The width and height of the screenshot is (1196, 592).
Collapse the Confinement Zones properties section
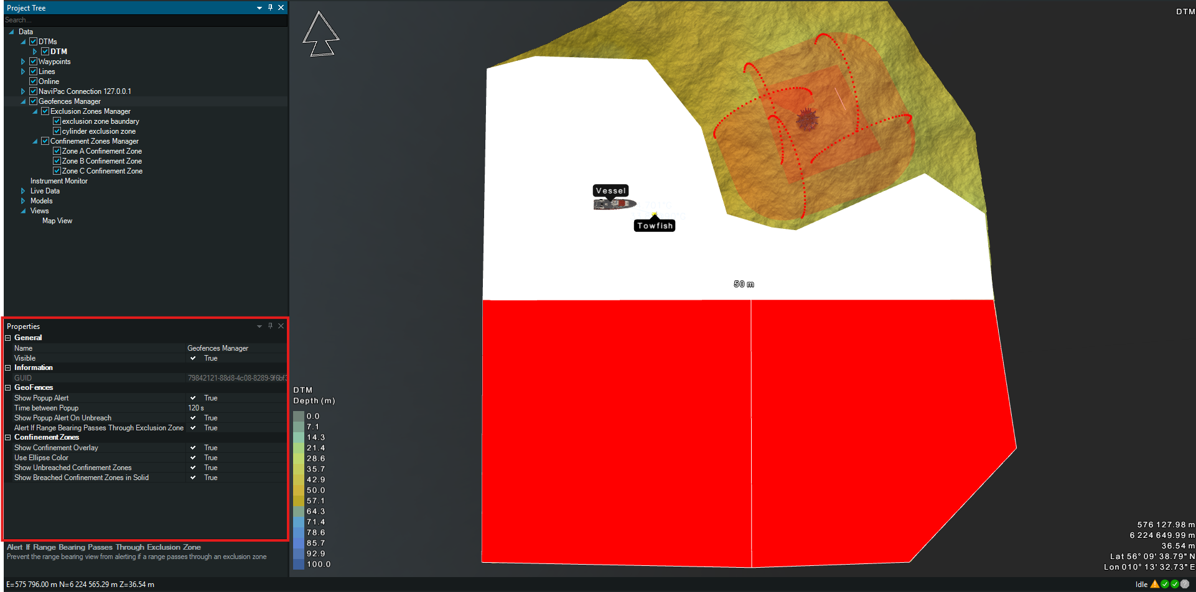coord(8,437)
